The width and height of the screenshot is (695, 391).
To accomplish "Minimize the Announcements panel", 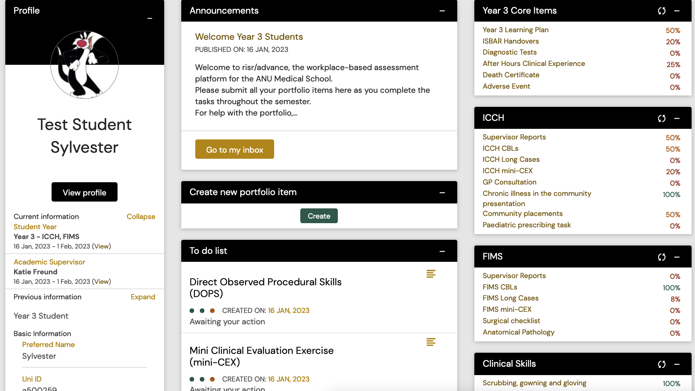I will pos(442,11).
